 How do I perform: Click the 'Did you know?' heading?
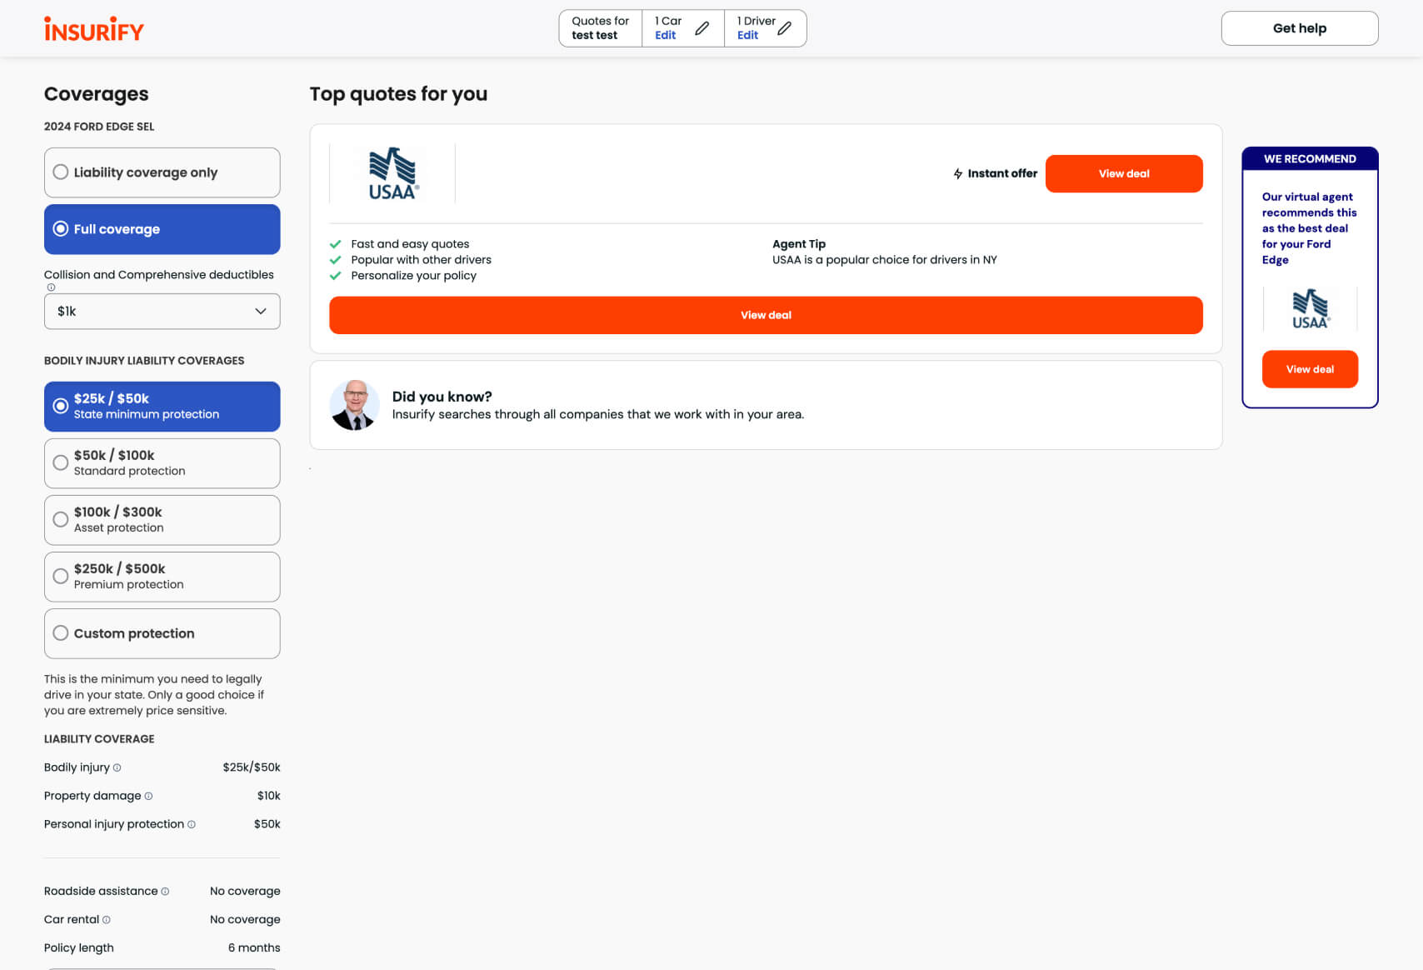coord(442,397)
